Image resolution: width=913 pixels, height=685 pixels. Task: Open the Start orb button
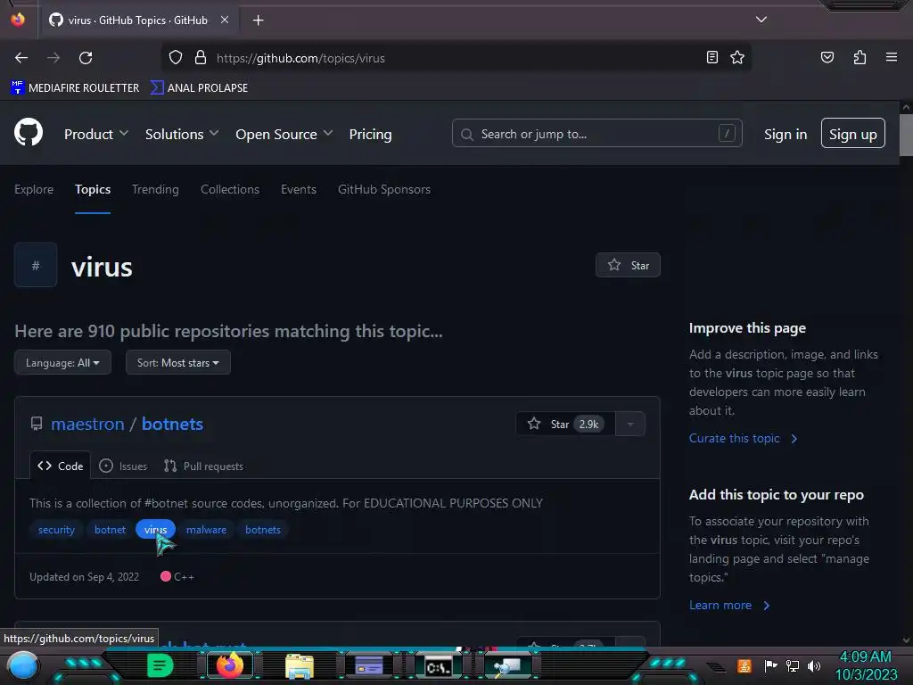(22, 666)
